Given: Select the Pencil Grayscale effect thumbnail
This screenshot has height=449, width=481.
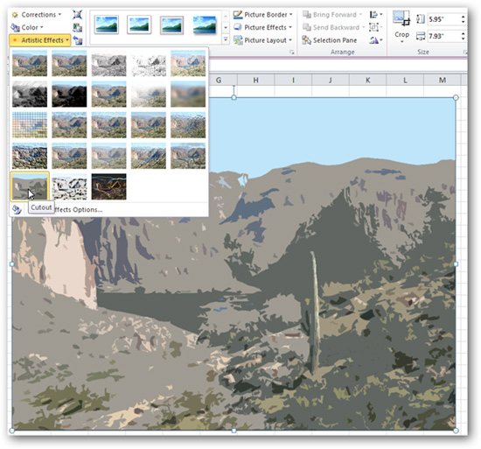Looking at the screenshot, I should [x=109, y=64].
